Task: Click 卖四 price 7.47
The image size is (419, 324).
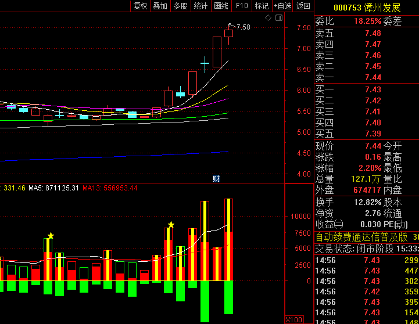Action: (373, 44)
